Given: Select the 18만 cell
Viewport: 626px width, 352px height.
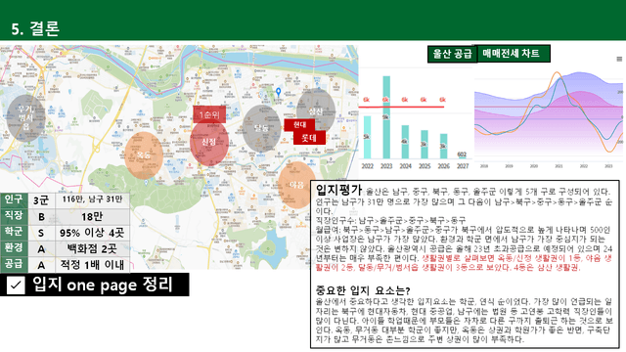Looking at the screenshot, I should point(92,216).
